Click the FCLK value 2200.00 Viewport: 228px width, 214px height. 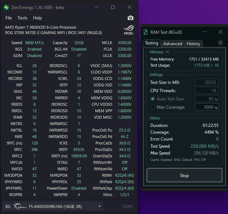point(124,49)
